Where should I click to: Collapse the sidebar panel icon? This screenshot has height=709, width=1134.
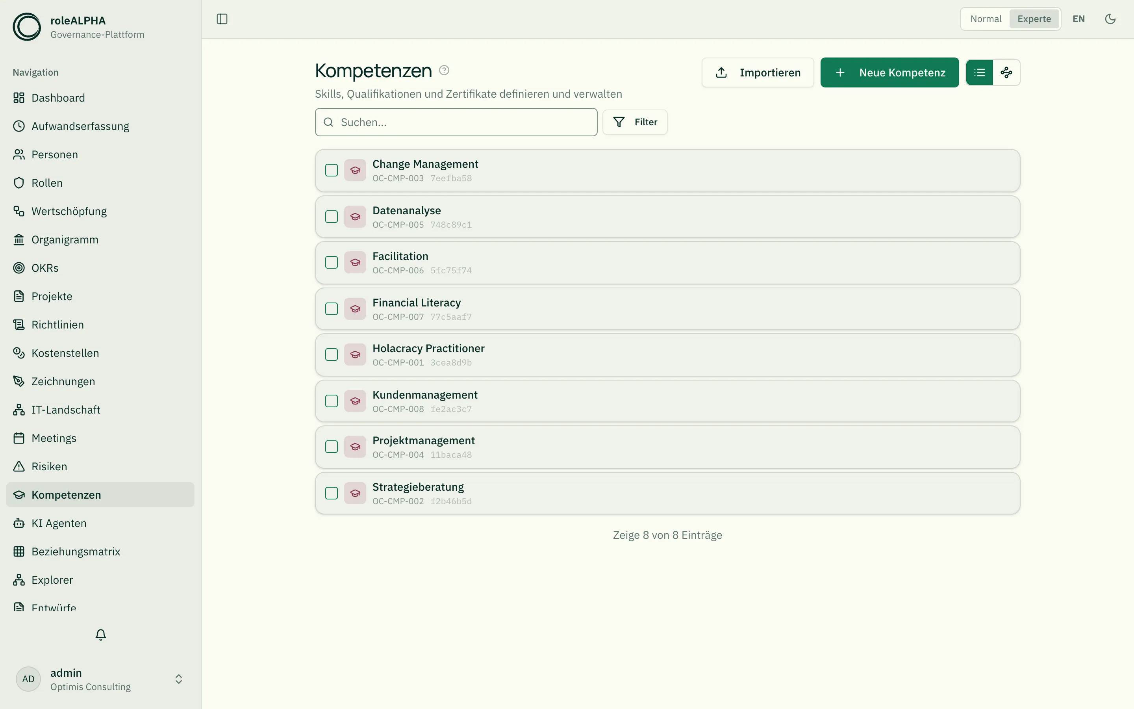coord(222,19)
